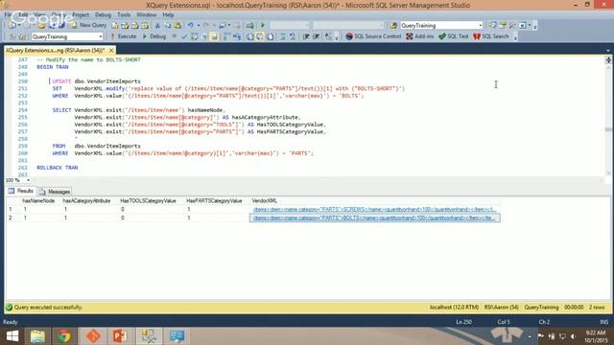Open the Debug menu in the menu bar
614x345 pixels.
pos(103,14)
